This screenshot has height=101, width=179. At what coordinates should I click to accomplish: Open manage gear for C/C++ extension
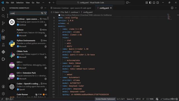point(46,68)
